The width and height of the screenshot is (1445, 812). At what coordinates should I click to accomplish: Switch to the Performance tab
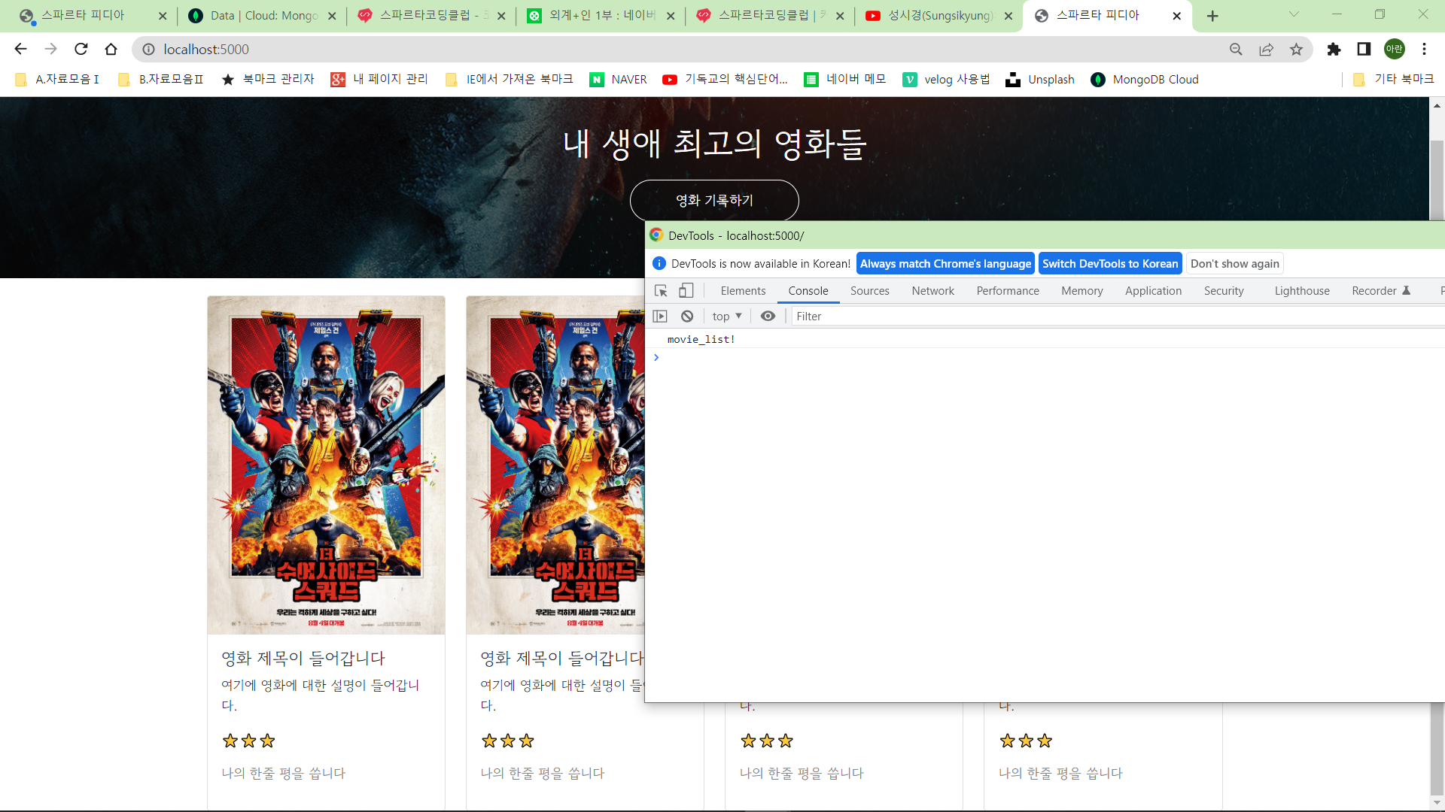1008,291
